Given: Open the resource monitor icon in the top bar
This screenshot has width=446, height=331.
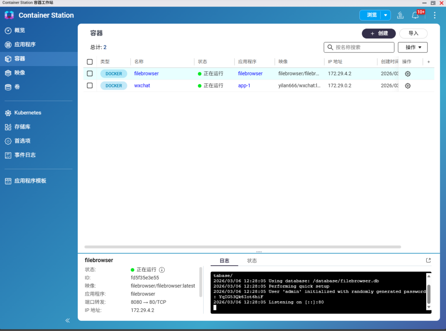Looking at the screenshot, I should (x=400, y=15).
